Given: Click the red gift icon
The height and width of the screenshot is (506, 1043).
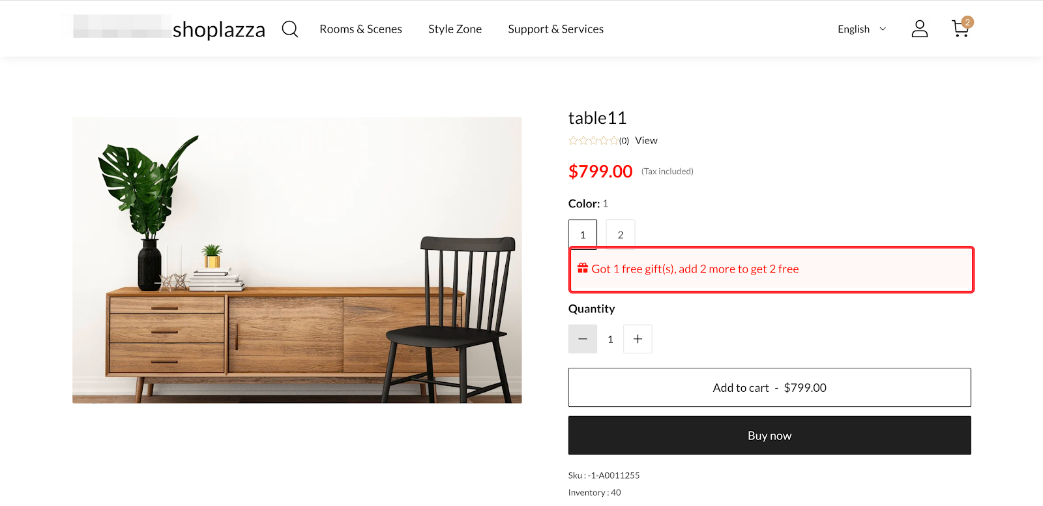Looking at the screenshot, I should pyautogui.click(x=583, y=268).
